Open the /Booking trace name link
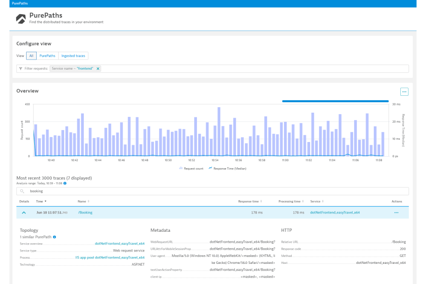Screen dimensions: 426x284 (x=85, y=213)
